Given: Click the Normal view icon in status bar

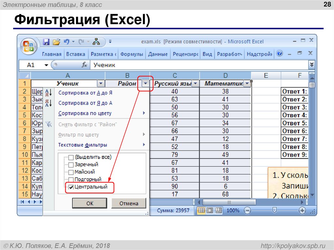Looking at the screenshot, I should pyautogui.click(x=201, y=210).
